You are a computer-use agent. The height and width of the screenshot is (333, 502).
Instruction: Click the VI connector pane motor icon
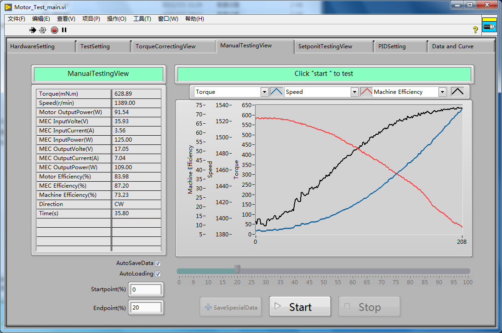(489, 25)
